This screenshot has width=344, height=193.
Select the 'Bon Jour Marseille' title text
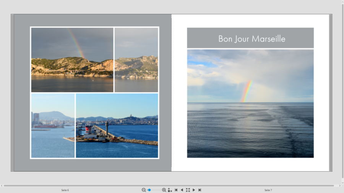pos(252,39)
